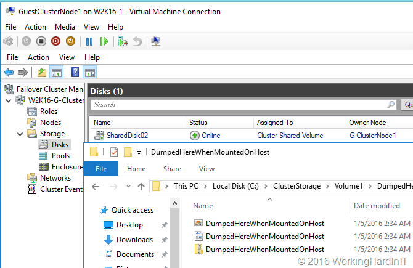Open the Explorer File tab
Viewport: 413px width, 268px height.
(x=101, y=169)
